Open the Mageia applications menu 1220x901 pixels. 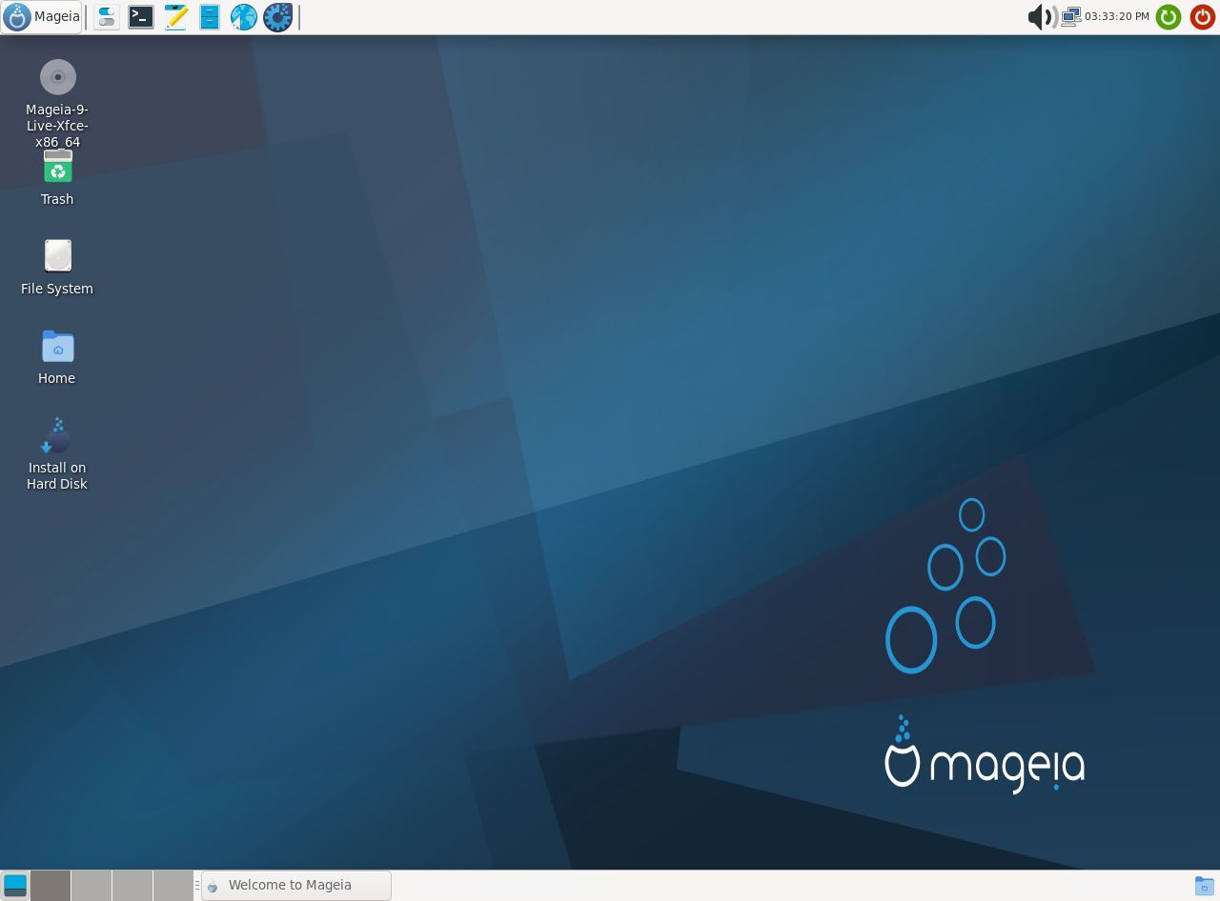click(41, 16)
